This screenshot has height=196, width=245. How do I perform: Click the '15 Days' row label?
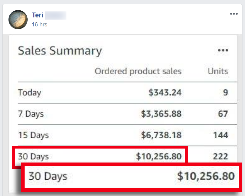pyautogui.click(x=33, y=135)
